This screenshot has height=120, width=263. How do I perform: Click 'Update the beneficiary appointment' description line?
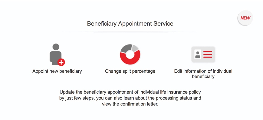tap(130, 92)
